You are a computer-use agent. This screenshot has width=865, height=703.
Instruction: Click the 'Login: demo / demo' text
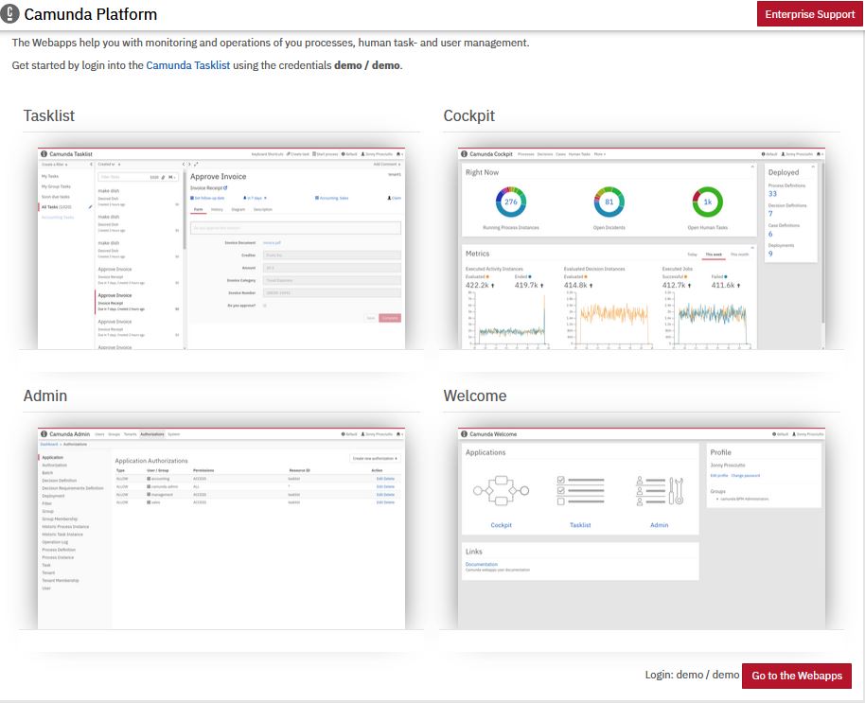692,675
